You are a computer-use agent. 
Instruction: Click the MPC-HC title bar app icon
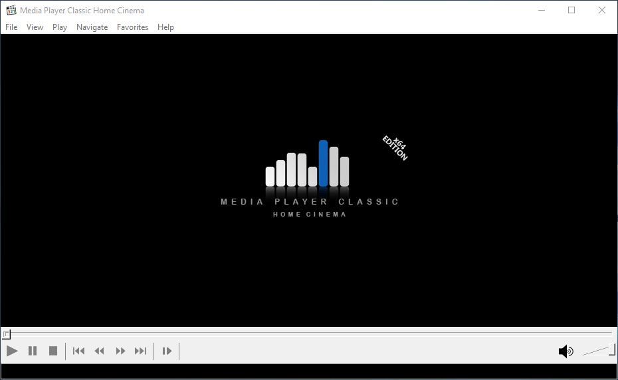pyautogui.click(x=11, y=10)
